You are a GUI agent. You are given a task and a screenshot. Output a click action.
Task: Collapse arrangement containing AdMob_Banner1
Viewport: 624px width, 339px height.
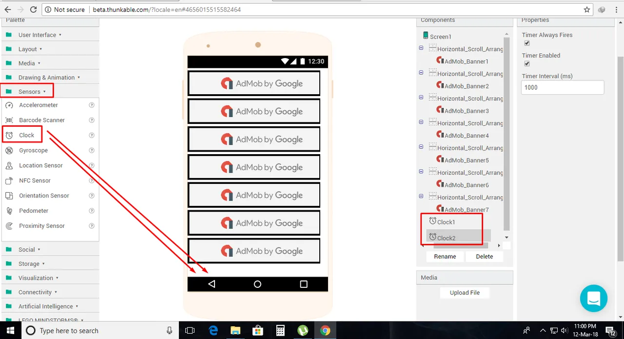coord(421,48)
